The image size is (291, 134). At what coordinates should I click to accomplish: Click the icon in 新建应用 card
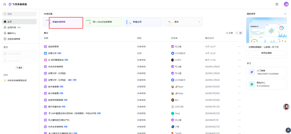[129, 22]
